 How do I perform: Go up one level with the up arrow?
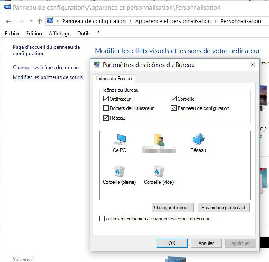pyautogui.click(x=40, y=21)
